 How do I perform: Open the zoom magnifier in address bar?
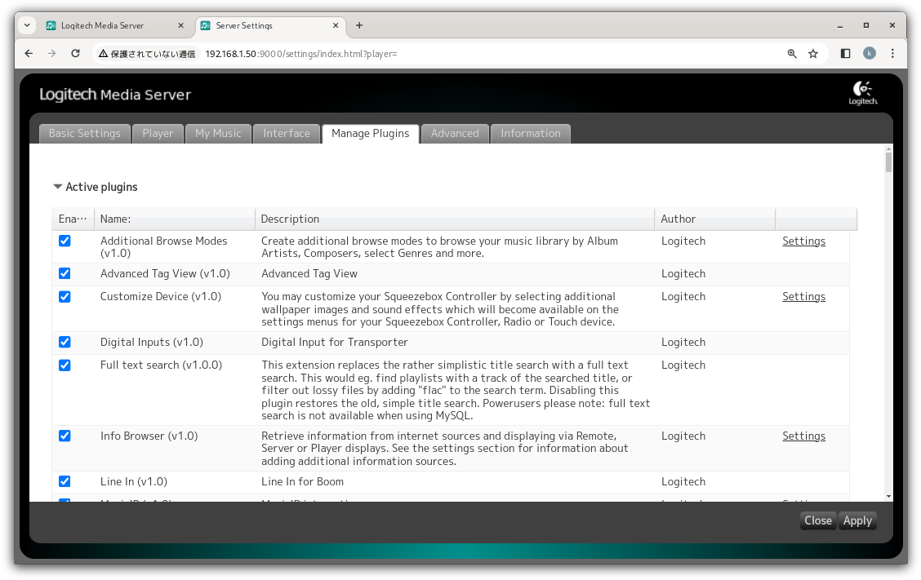click(x=792, y=53)
